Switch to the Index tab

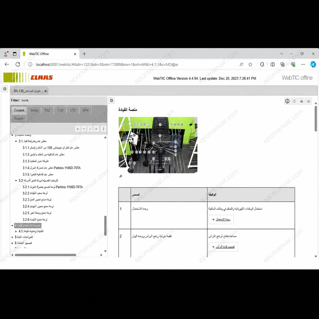coord(34,110)
